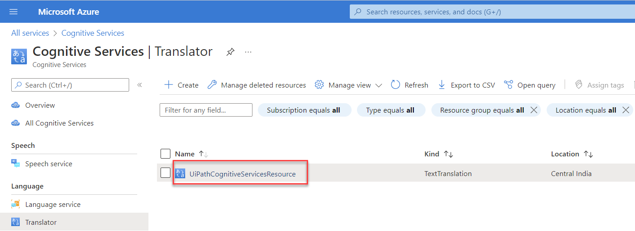This screenshot has height=231, width=635.
Task: Open the ellipsis more options menu
Action: point(248,52)
